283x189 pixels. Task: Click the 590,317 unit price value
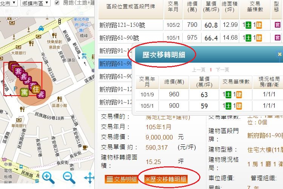(x=157, y=147)
